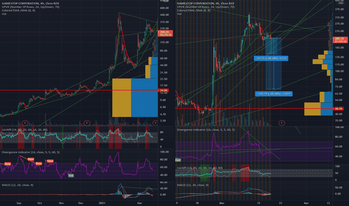Viewport: 349px width, 206px height.
Task: Select the Bull label on right Divergence Indicator
Action: 178,160
